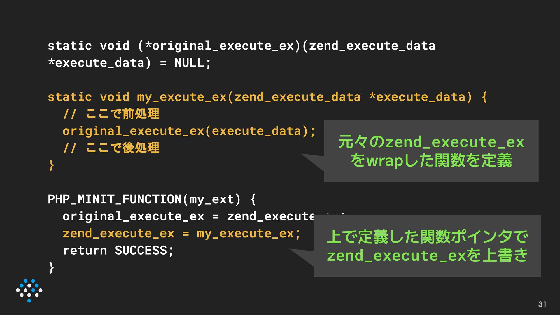The width and height of the screenshot is (560, 315).
Task: Click the original_execute_ex = zend_execute assignment
Action: click(x=188, y=216)
